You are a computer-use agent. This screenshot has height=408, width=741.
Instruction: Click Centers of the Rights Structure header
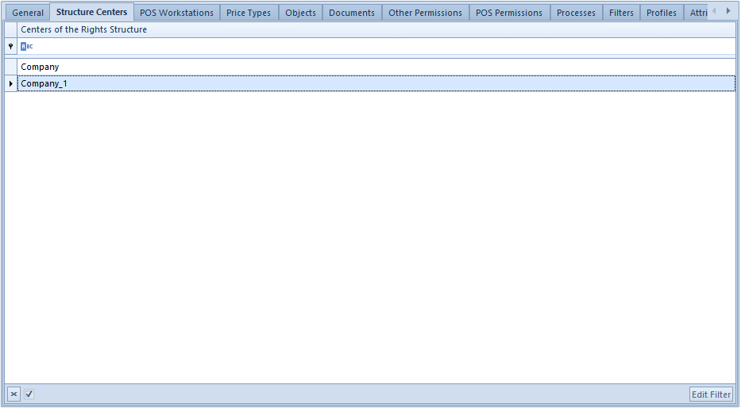376,29
